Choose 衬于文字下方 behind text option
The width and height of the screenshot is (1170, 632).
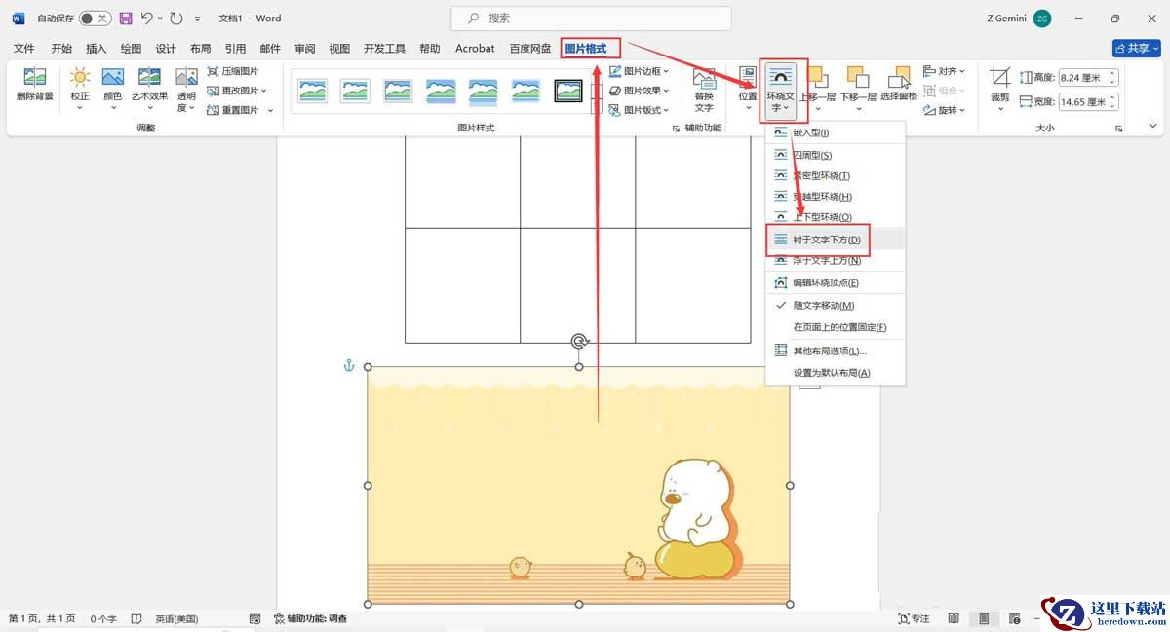click(836, 240)
